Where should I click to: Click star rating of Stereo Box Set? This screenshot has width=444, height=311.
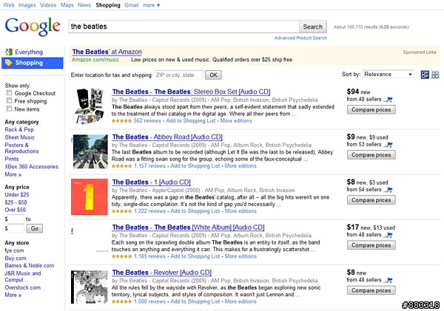121,121
